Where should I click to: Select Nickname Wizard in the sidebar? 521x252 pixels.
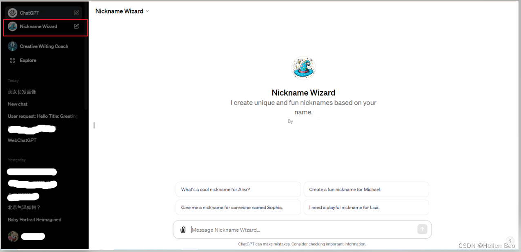pos(44,26)
